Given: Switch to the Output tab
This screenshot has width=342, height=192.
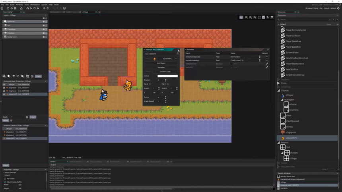Looking at the screenshot, I should pyautogui.click(x=53, y=162).
